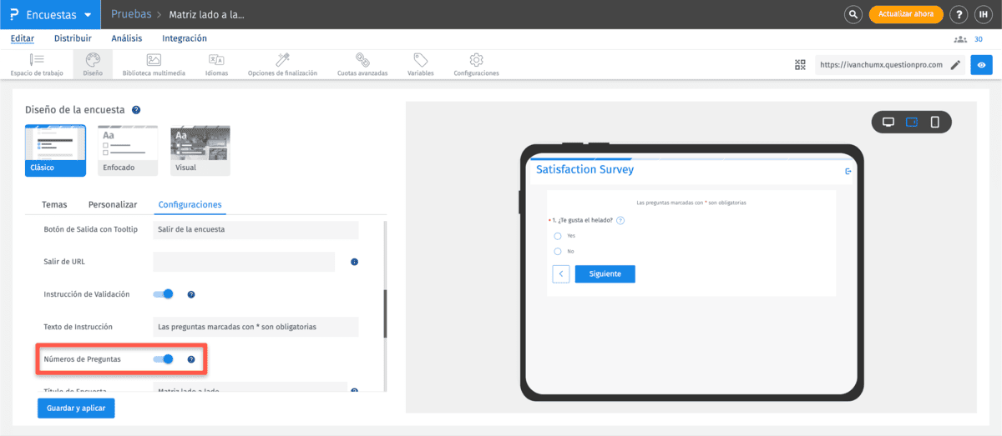
Task: Select the Clásico design thumbnail
Action: point(55,151)
